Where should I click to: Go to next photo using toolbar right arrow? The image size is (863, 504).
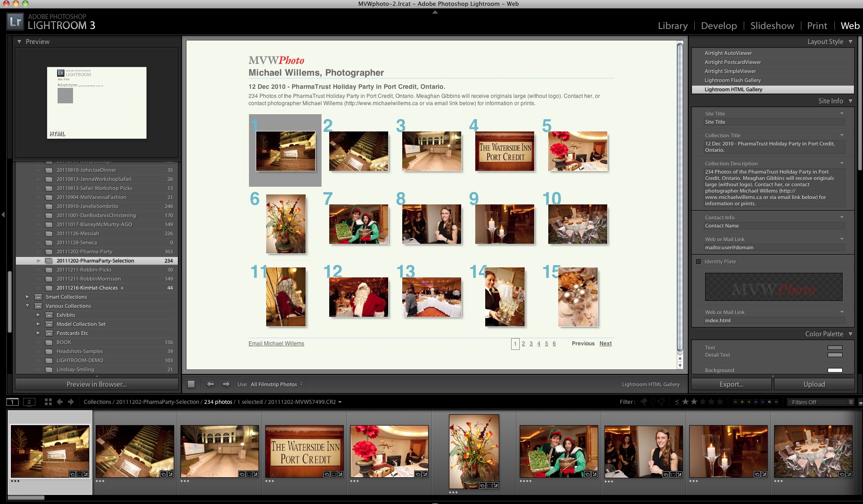coord(226,384)
